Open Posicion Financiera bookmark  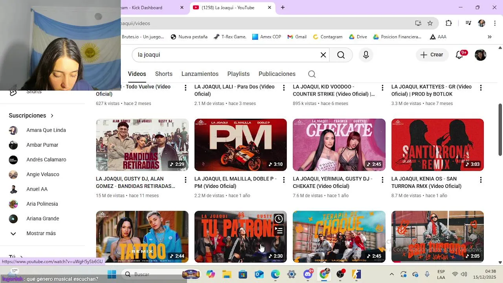pos(397,37)
